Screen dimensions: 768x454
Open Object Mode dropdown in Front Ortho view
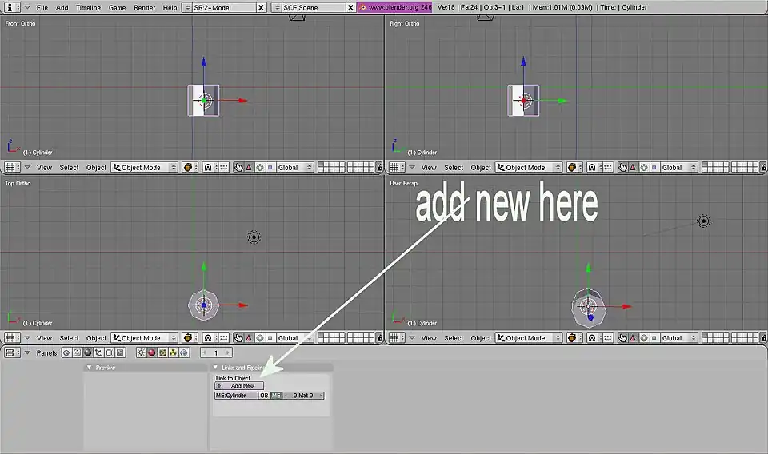coord(145,168)
